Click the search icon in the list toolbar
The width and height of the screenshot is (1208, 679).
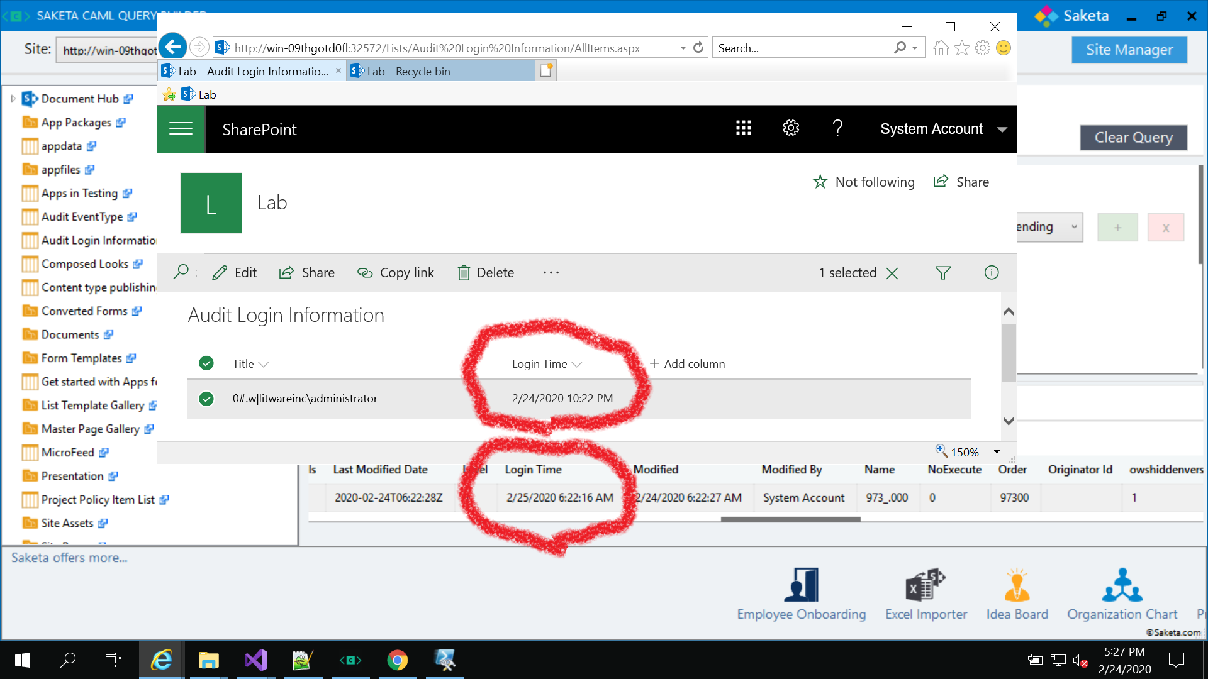tap(181, 272)
